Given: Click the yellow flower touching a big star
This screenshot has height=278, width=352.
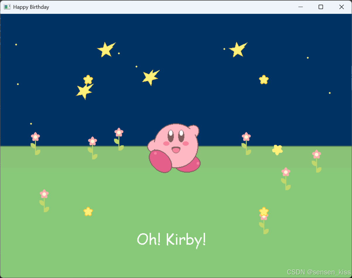Looking at the screenshot, I should tap(88, 79).
